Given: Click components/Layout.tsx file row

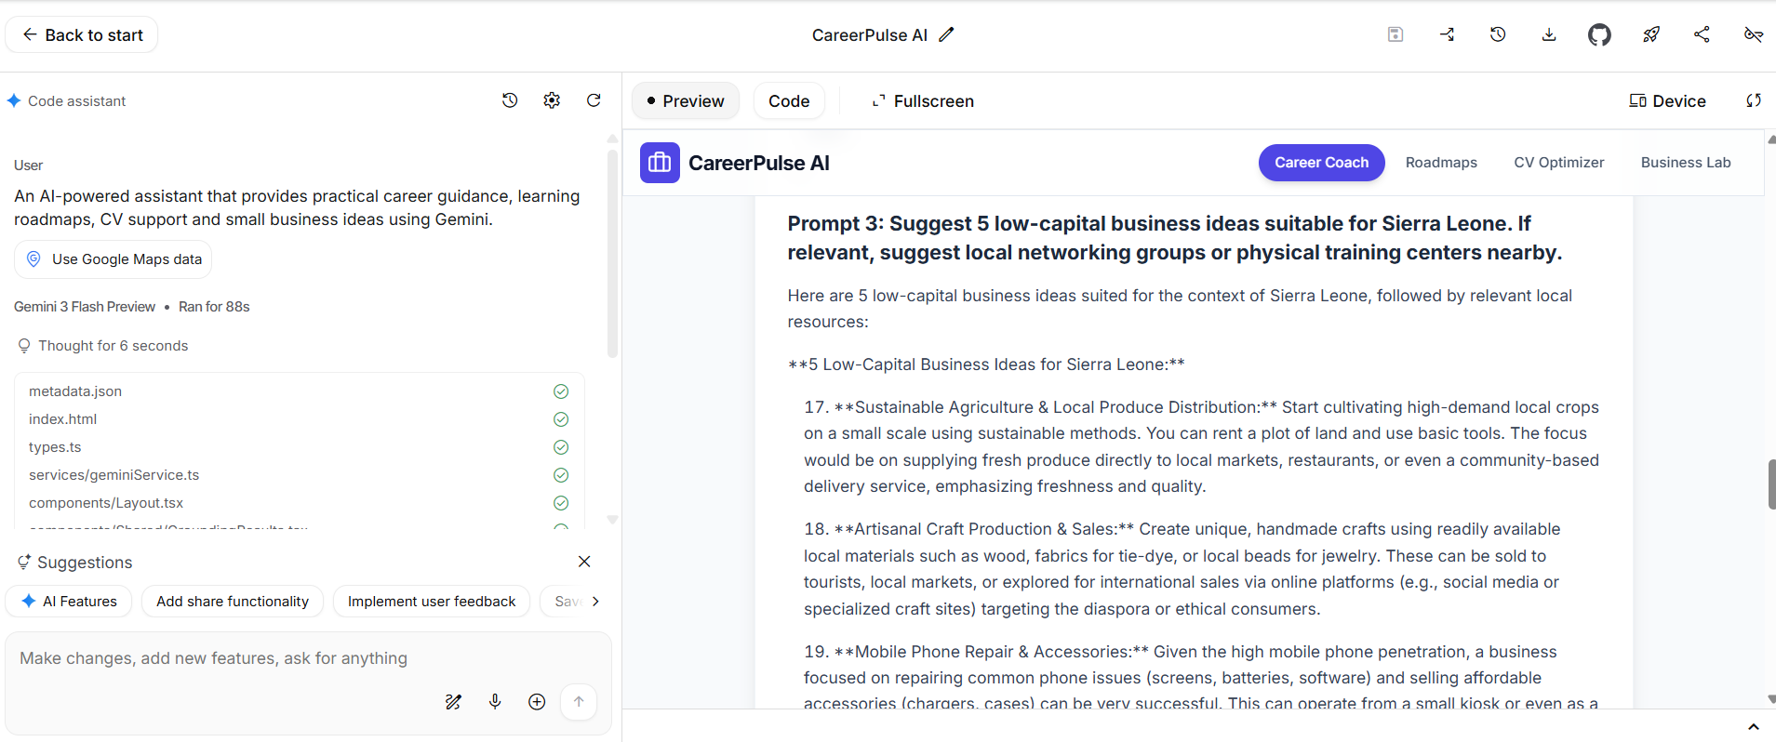Looking at the screenshot, I should tap(299, 503).
